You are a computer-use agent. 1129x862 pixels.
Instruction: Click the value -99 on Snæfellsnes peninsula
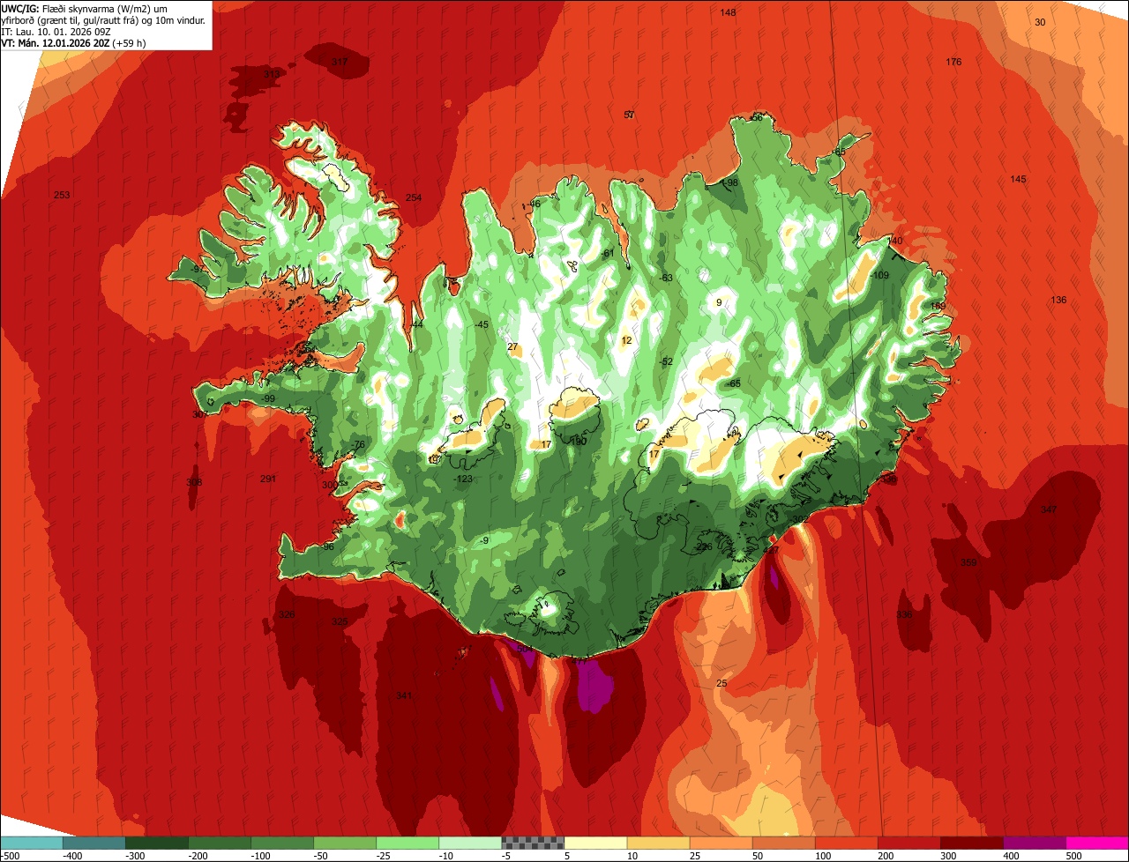tap(268, 398)
